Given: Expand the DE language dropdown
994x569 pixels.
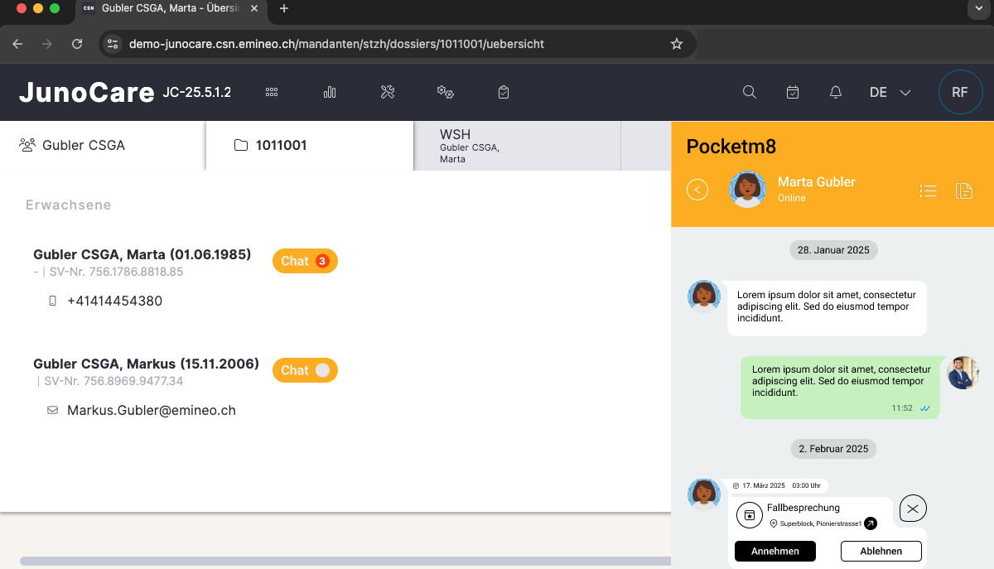Looking at the screenshot, I should tap(890, 92).
